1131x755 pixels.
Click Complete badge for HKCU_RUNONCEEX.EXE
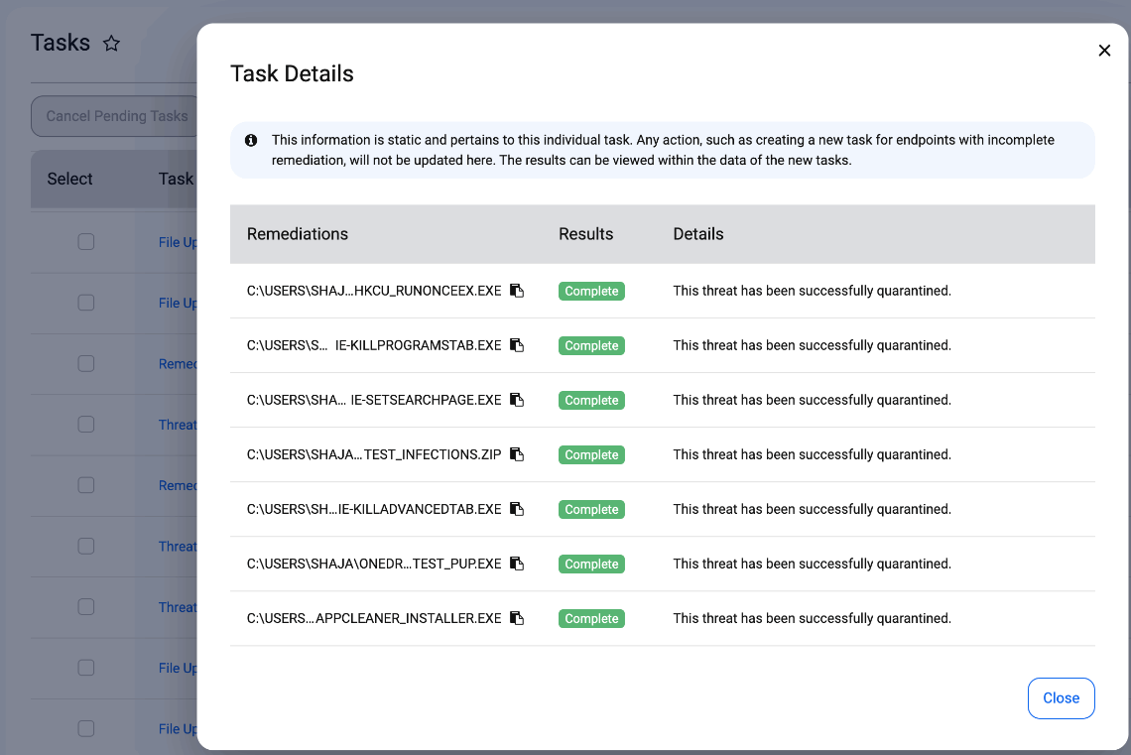[x=591, y=291]
